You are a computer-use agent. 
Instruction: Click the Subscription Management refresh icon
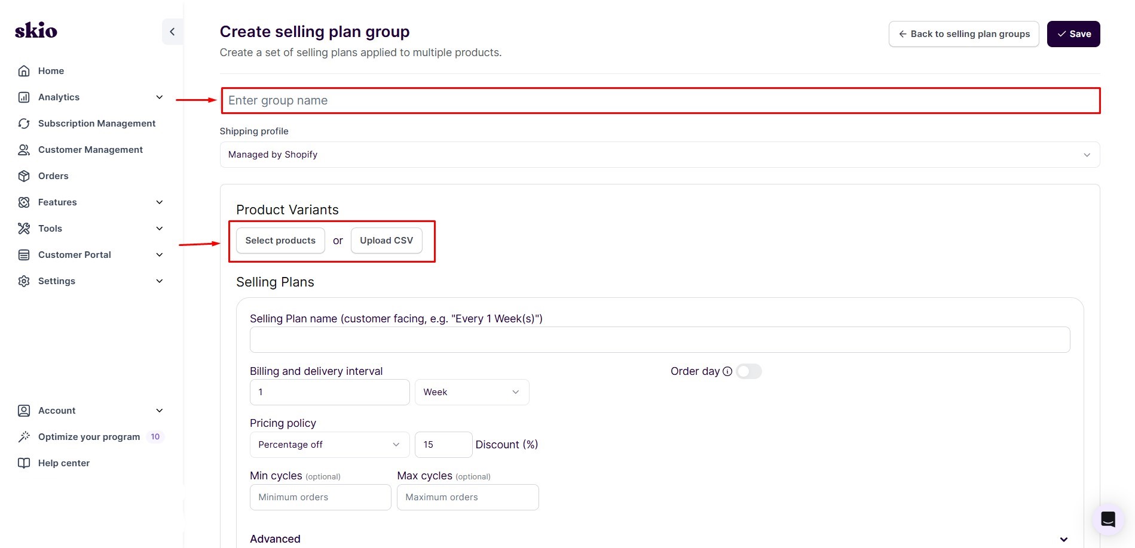tap(24, 123)
